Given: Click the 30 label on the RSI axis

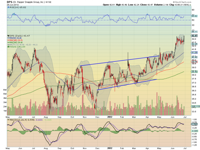Looking at the screenshot, I should coord(193,25).
